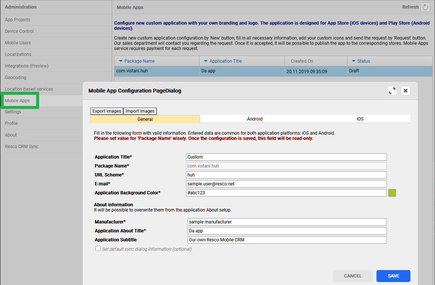Image resolution: width=435 pixels, height=285 pixels.
Task: Open the background color green swatch
Action: tap(392, 193)
